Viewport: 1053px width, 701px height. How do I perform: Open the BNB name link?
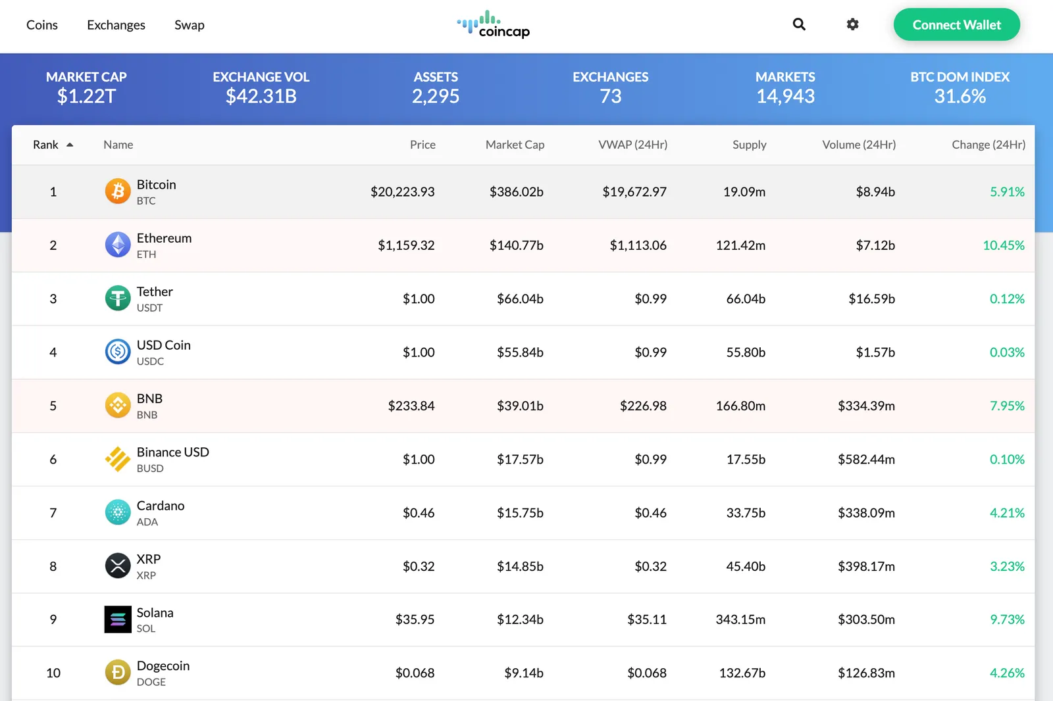149,399
